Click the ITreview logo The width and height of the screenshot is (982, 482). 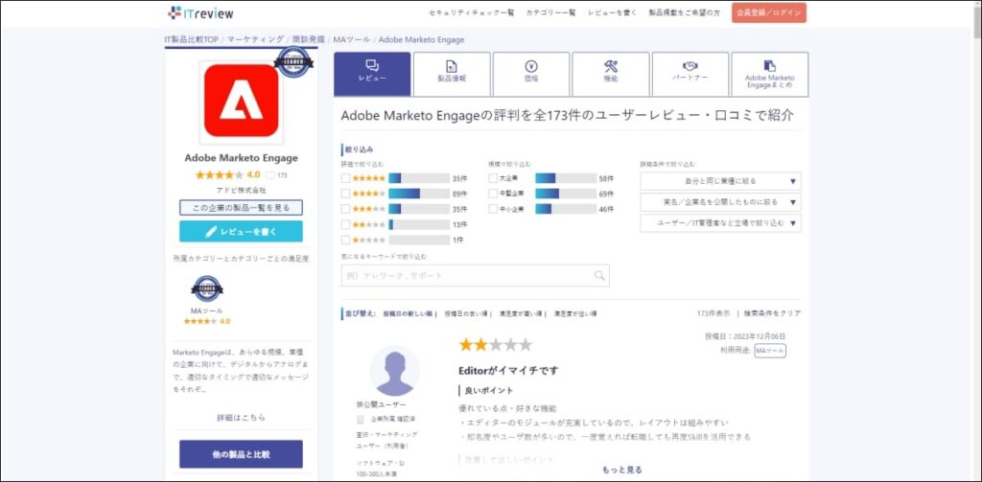[200, 12]
